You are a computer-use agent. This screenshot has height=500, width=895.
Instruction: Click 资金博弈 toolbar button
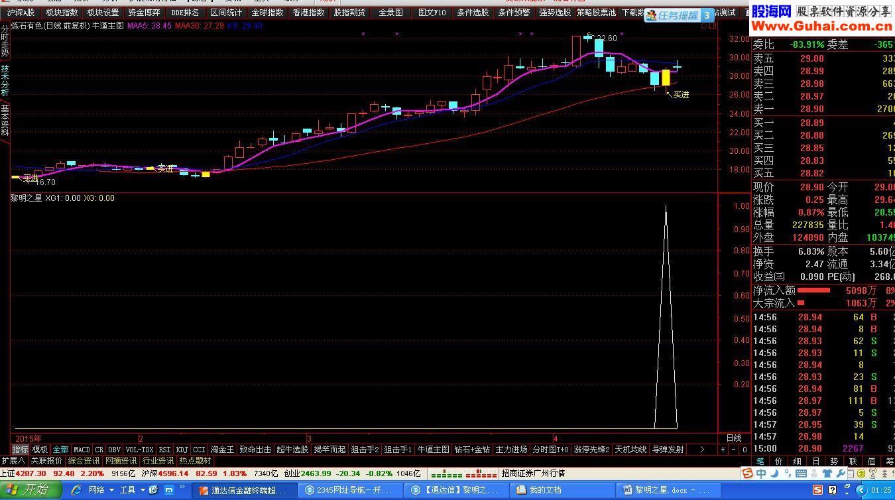[144, 13]
